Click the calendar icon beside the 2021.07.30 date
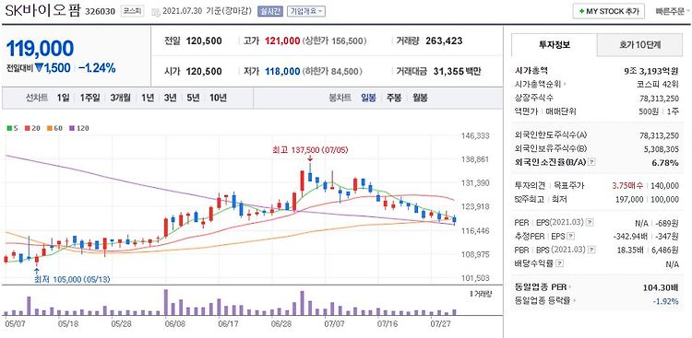 click(155, 12)
